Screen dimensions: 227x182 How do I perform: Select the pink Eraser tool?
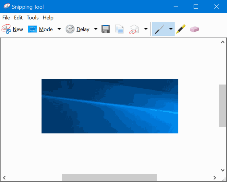click(194, 29)
